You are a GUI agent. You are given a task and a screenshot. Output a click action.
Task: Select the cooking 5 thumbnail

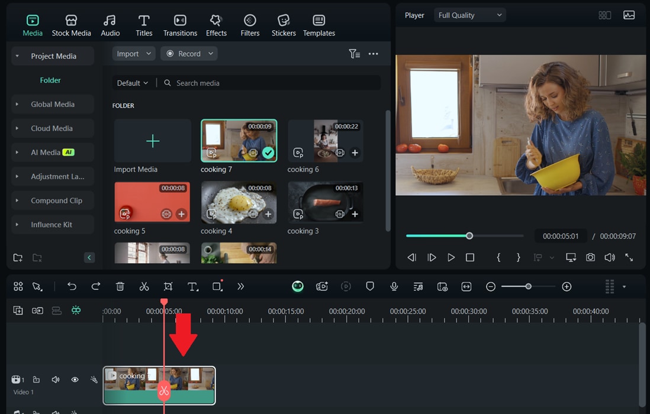coord(152,202)
